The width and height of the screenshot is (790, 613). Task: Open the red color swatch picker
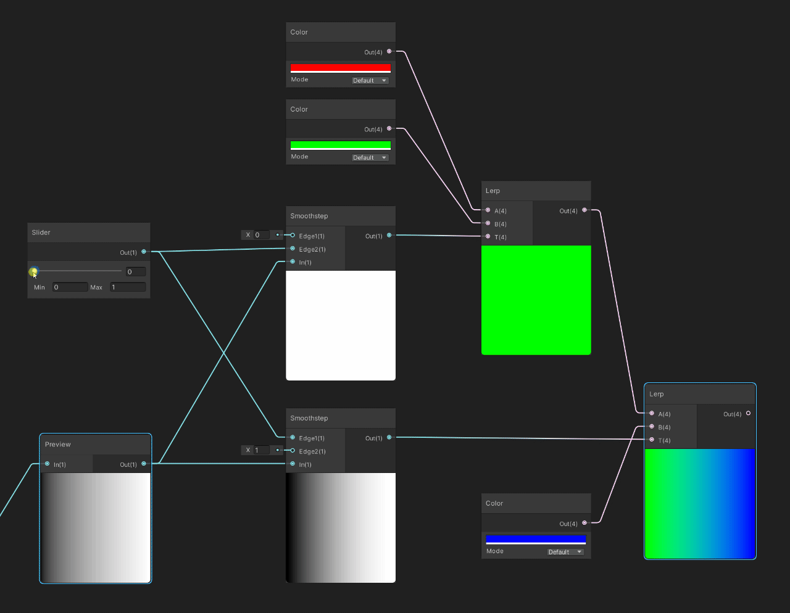pos(341,68)
